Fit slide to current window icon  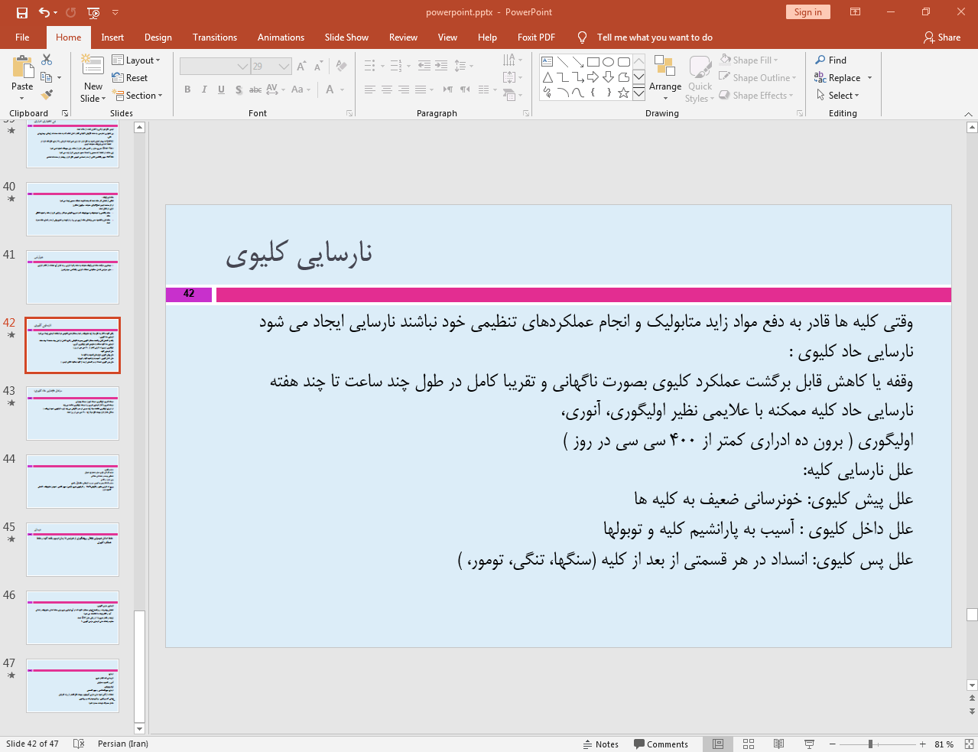click(969, 744)
